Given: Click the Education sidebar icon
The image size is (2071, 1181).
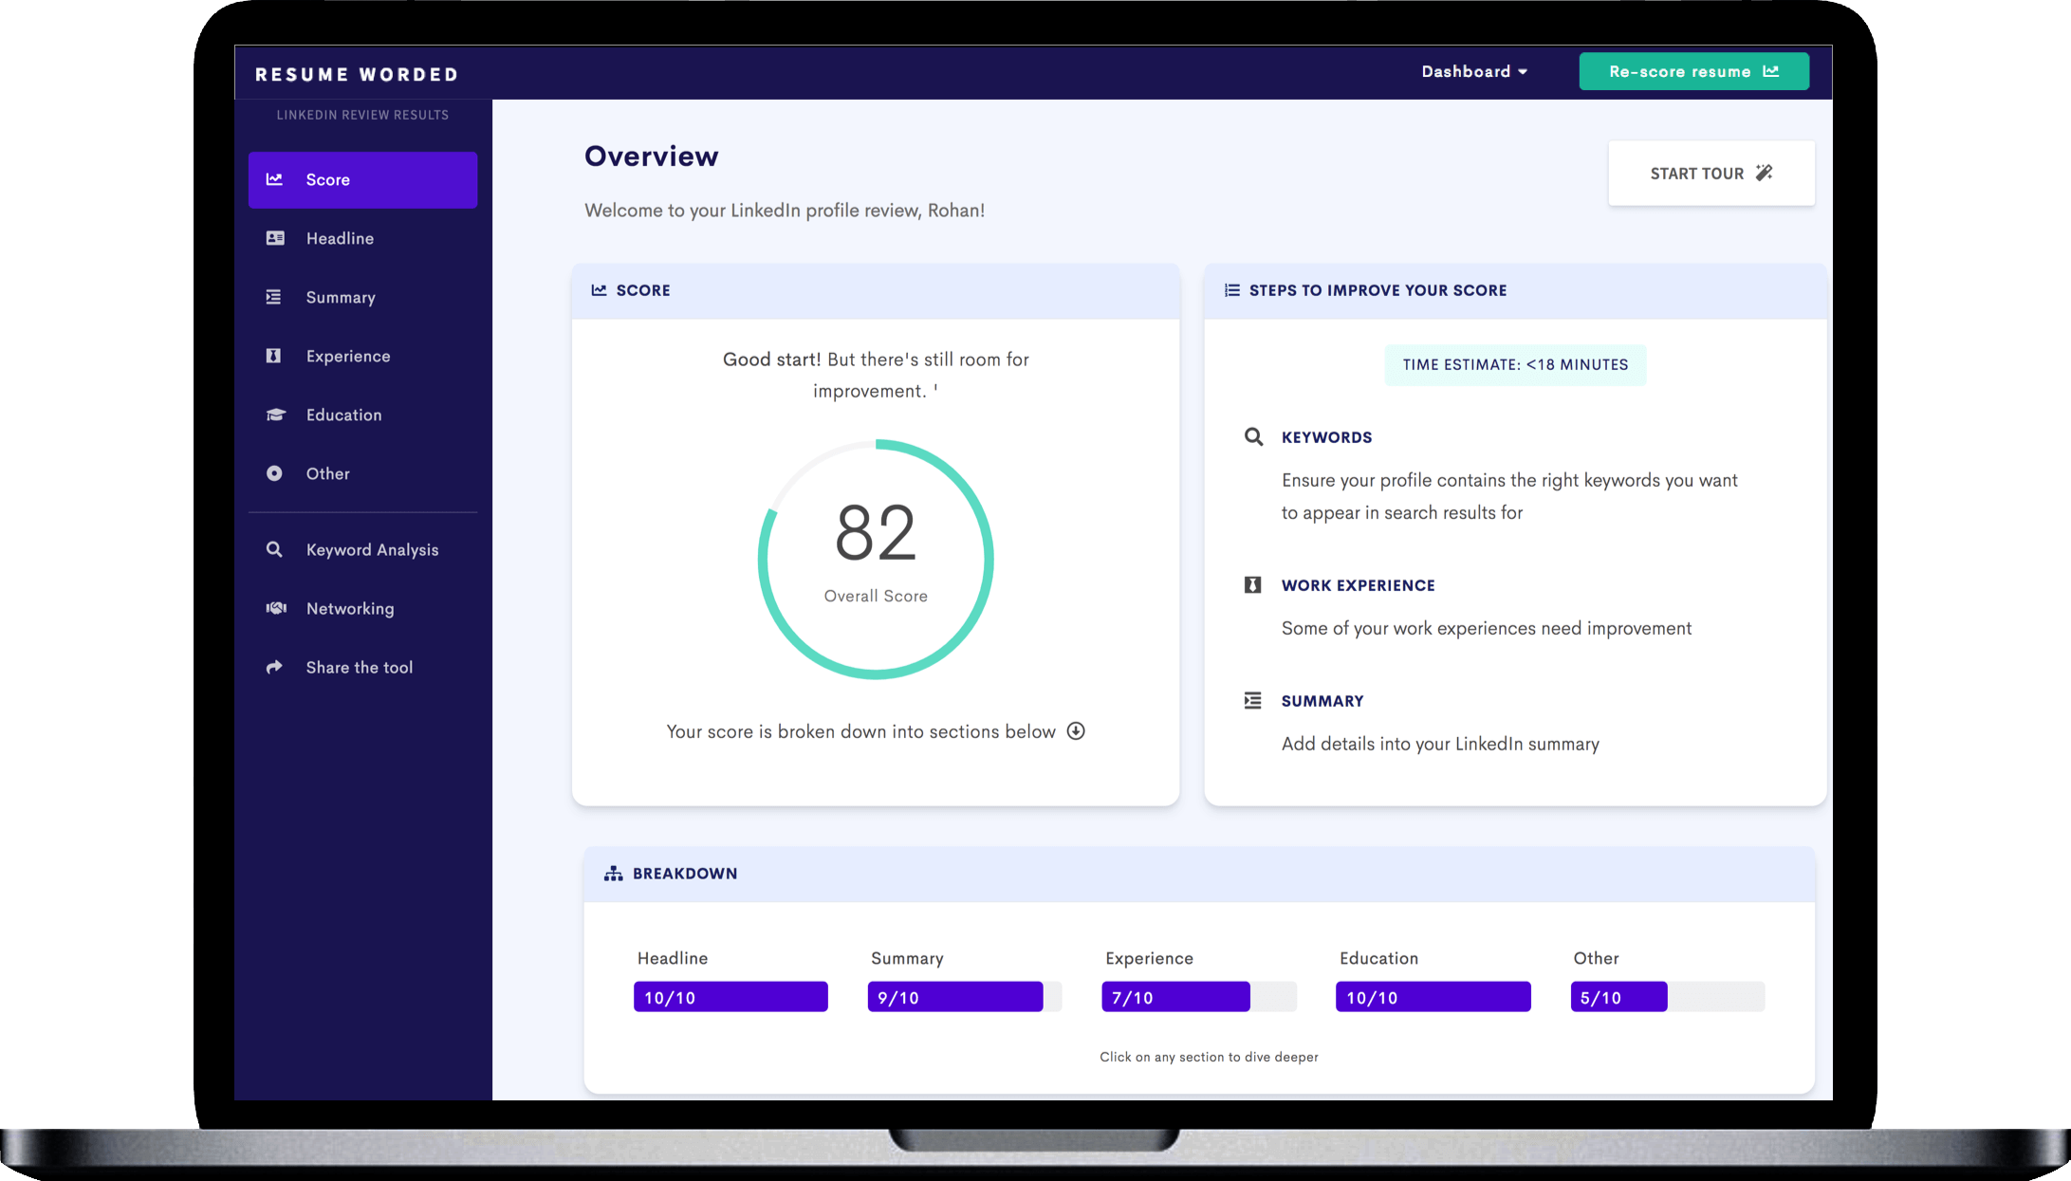Looking at the screenshot, I should [x=276, y=414].
